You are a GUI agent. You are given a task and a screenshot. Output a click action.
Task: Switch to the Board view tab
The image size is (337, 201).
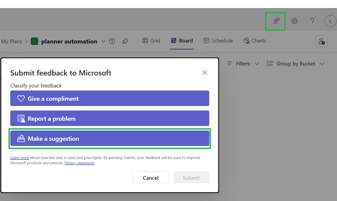(x=182, y=41)
